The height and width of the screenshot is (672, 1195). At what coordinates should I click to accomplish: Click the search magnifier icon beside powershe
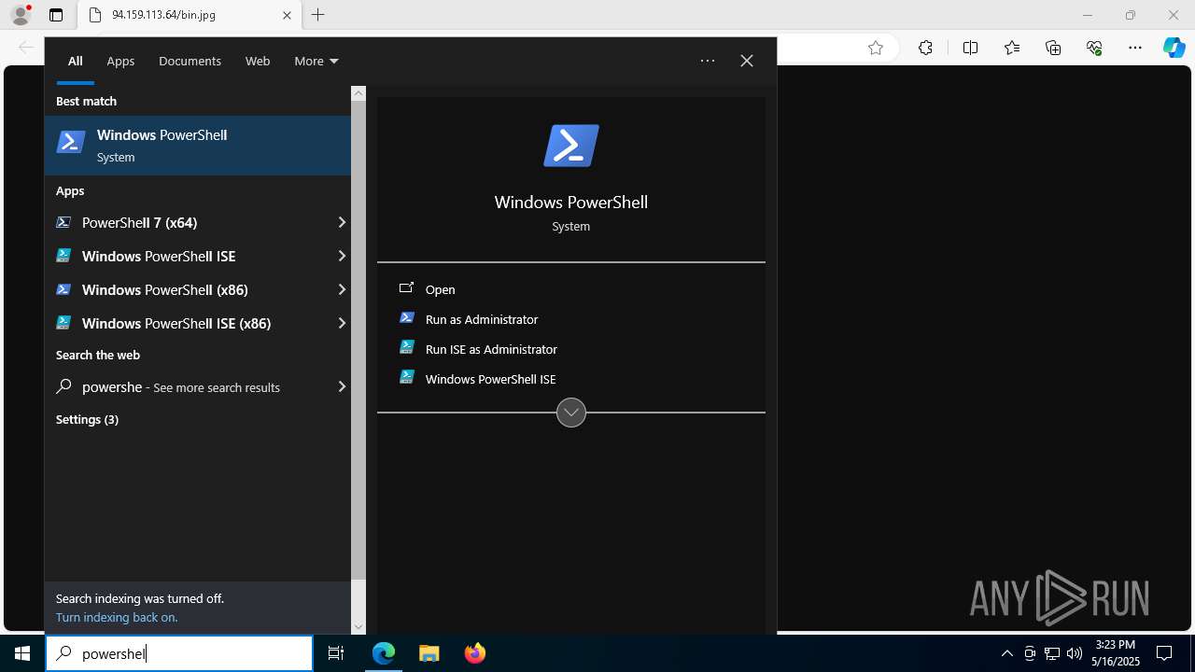coord(63,386)
